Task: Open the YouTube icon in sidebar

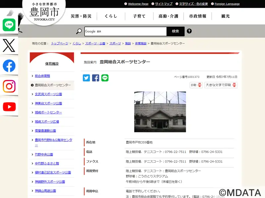Action: (x=9, y=107)
